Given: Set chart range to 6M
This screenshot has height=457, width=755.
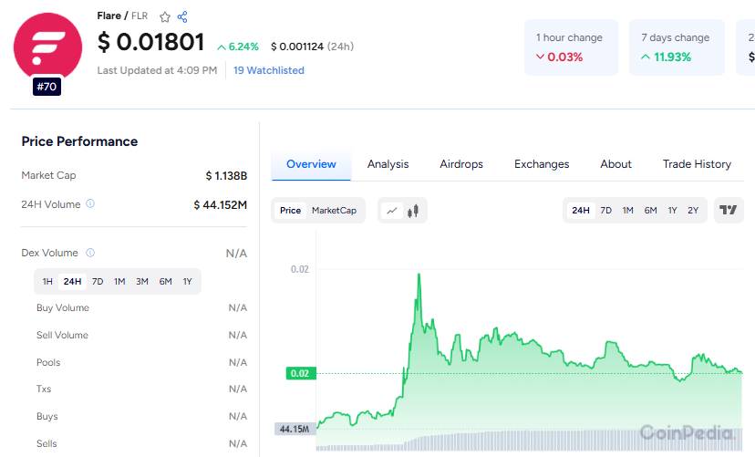Looking at the screenshot, I should (650, 211).
